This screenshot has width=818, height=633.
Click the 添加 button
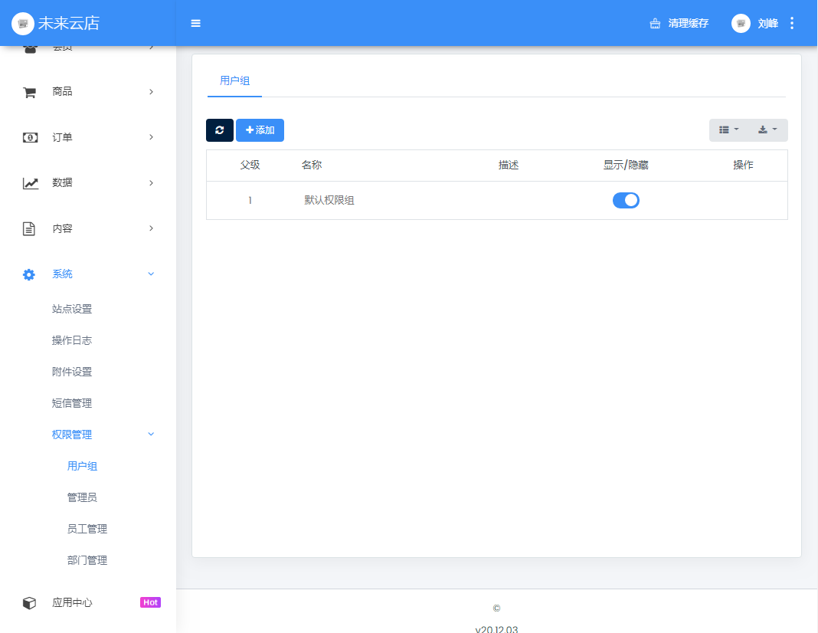pos(260,130)
